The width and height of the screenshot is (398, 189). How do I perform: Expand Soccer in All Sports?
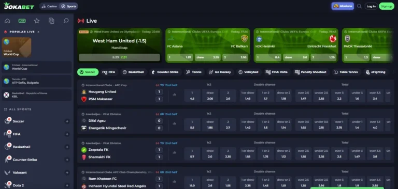[67, 121]
